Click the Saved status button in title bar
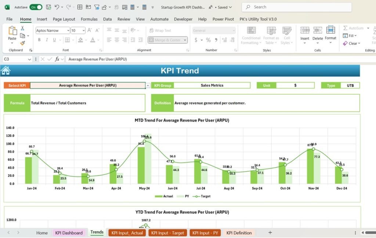This screenshot has width=376, height=238. coord(224,7)
